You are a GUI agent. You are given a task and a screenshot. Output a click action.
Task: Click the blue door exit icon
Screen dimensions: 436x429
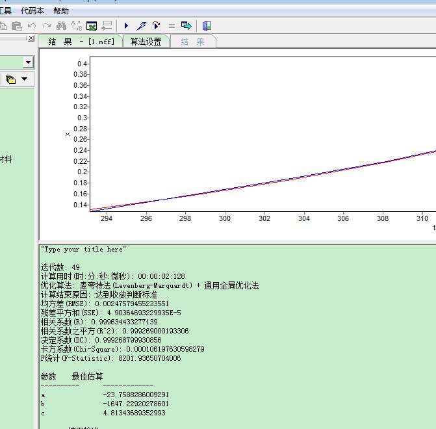coord(207,26)
